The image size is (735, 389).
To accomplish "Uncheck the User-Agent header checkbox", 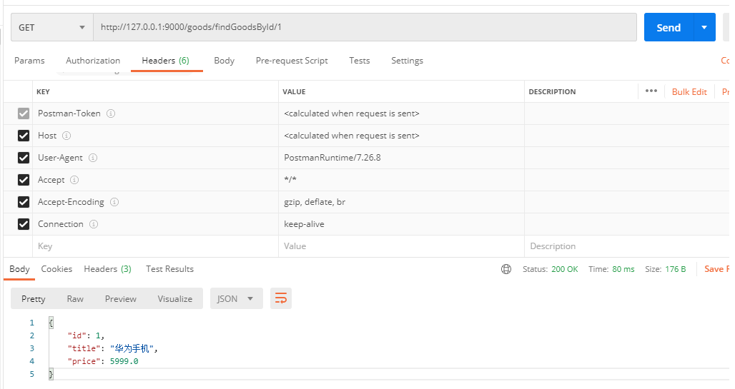I will pos(24,158).
